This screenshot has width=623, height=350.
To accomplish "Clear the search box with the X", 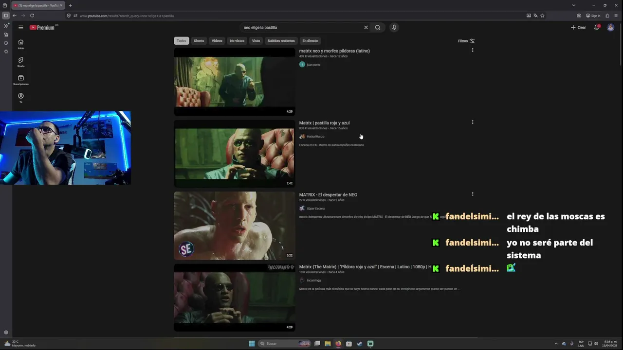I will coord(366,27).
